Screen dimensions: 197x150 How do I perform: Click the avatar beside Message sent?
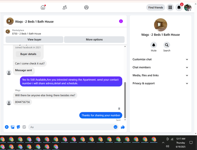coord(9,72)
